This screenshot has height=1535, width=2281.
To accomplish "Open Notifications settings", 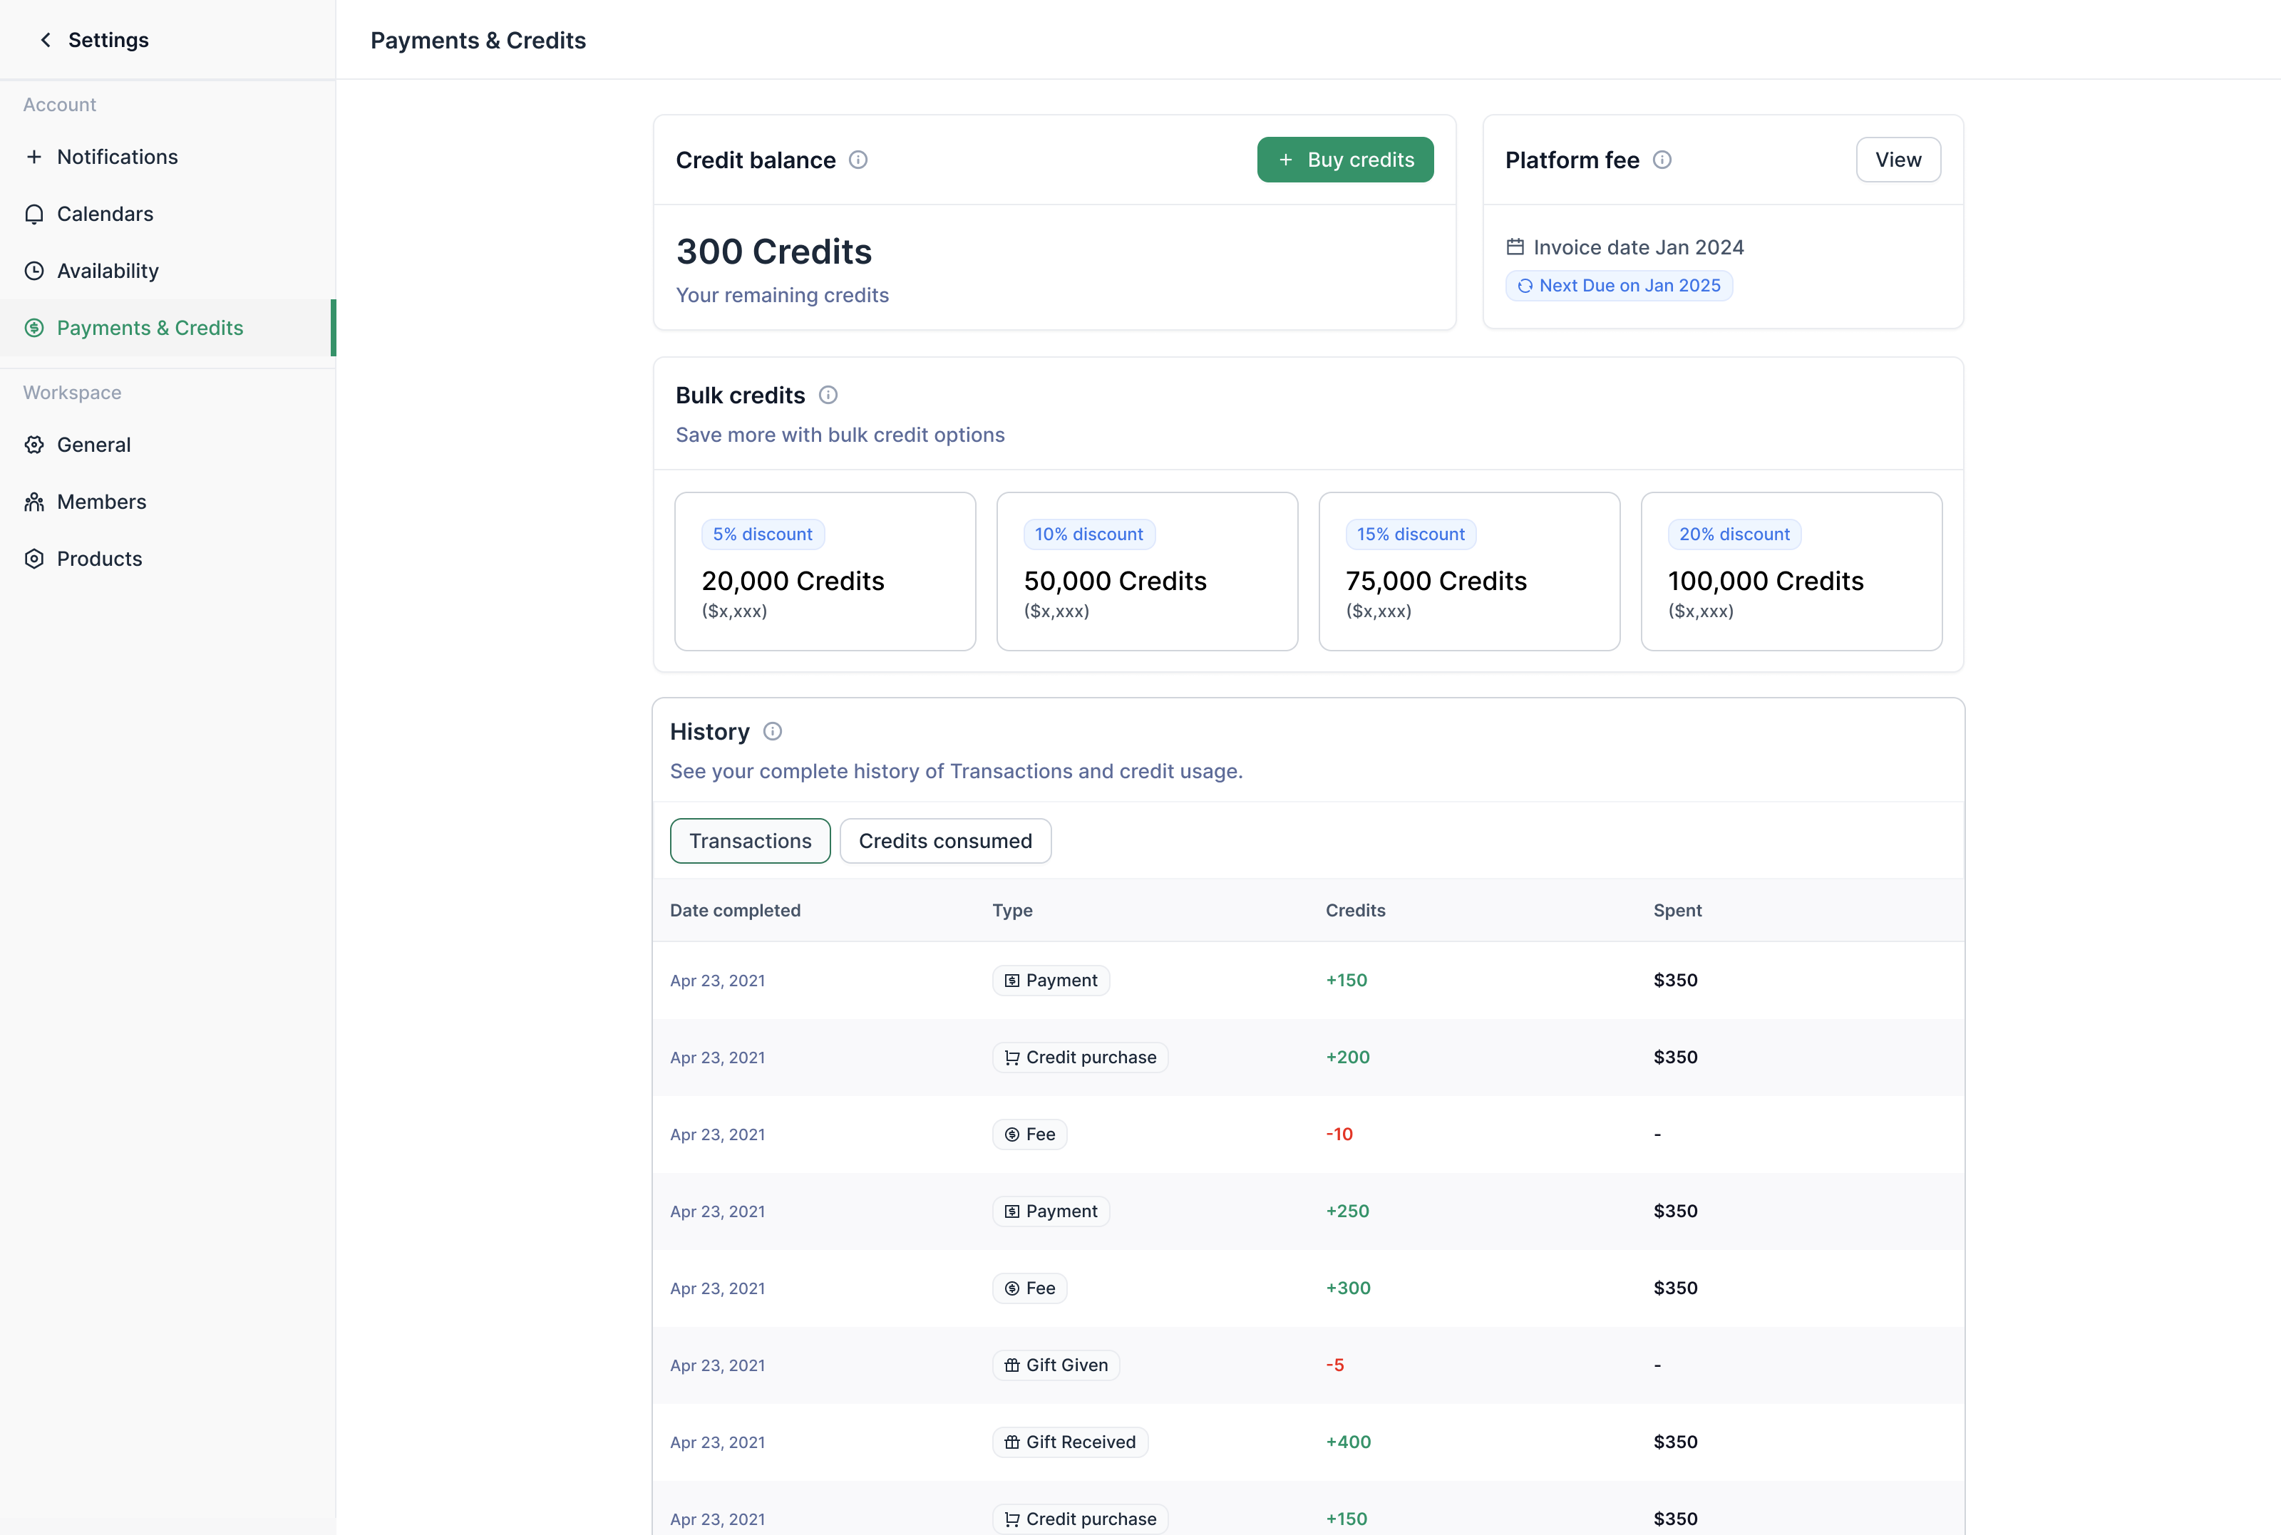I will 116,157.
